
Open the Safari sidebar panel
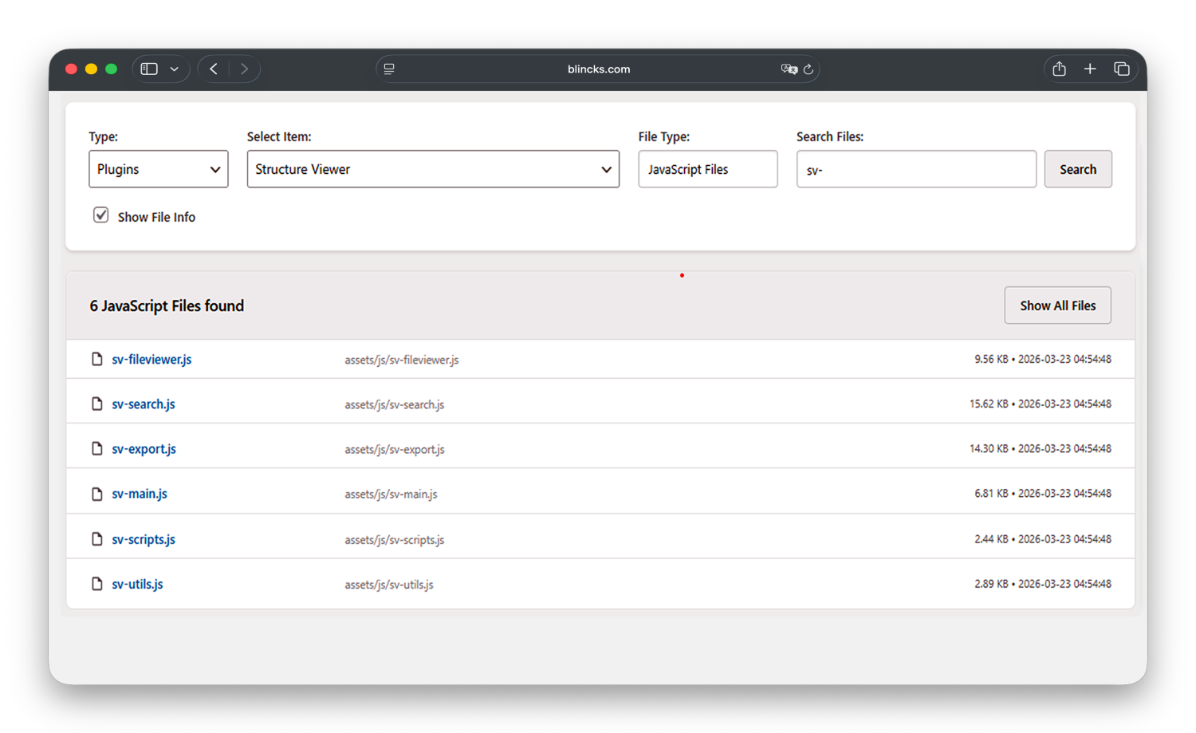coord(148,69)
